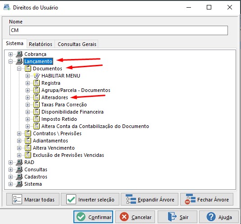This screenshot has width=241, height=224.
Task: Select the Documentos tree label
Action: tap(47, 69)
